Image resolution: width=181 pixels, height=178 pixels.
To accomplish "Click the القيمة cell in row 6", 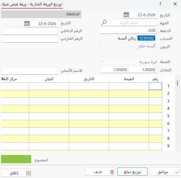I will (129, 124).
